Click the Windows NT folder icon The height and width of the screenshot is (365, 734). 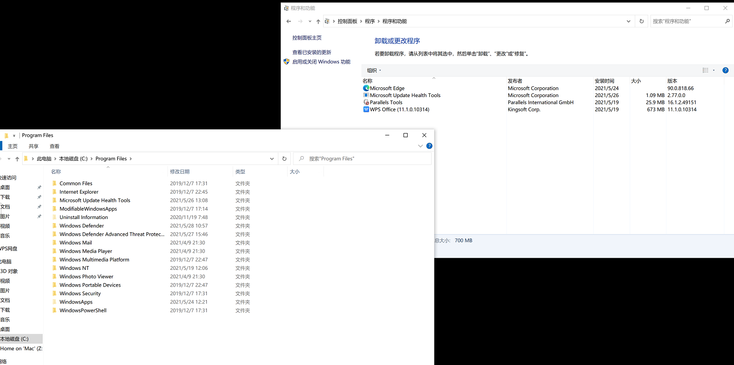click(x=54, y=268)
